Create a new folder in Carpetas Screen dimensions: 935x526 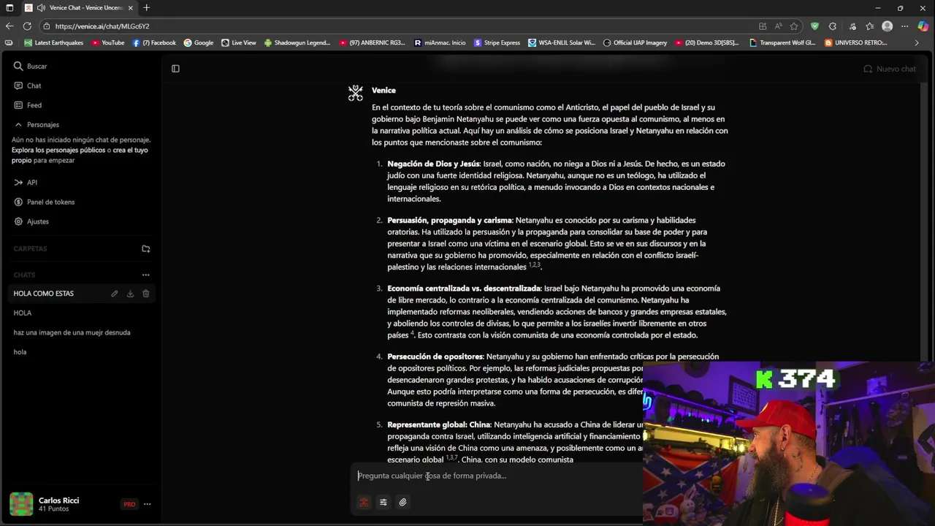tap(146, 248)
